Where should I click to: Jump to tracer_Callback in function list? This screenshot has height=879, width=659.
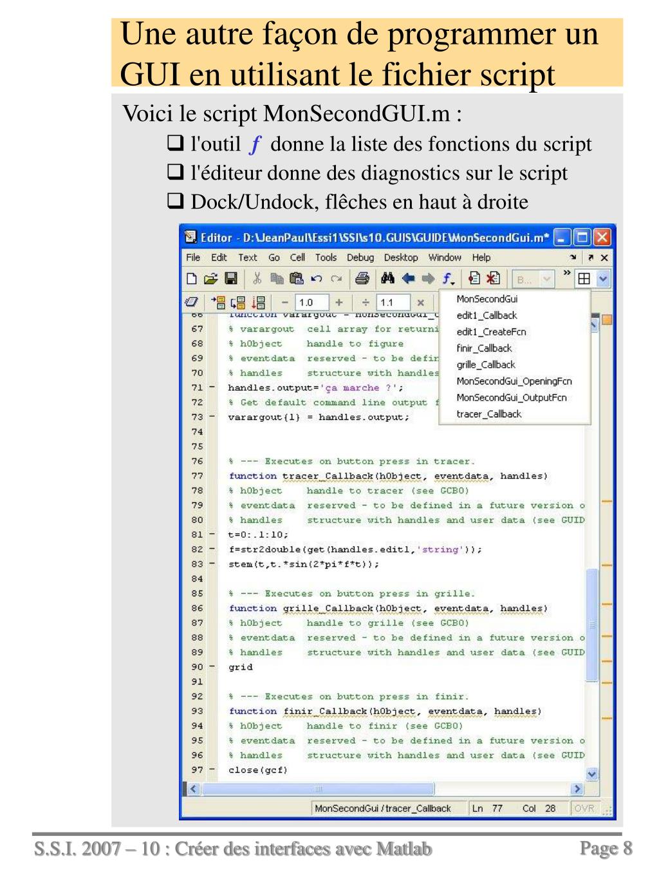[x=489, y=414]
